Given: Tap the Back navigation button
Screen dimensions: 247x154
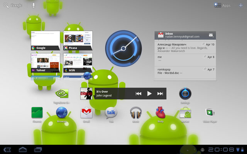Looking at the screenshot, I should coord(7,149).
